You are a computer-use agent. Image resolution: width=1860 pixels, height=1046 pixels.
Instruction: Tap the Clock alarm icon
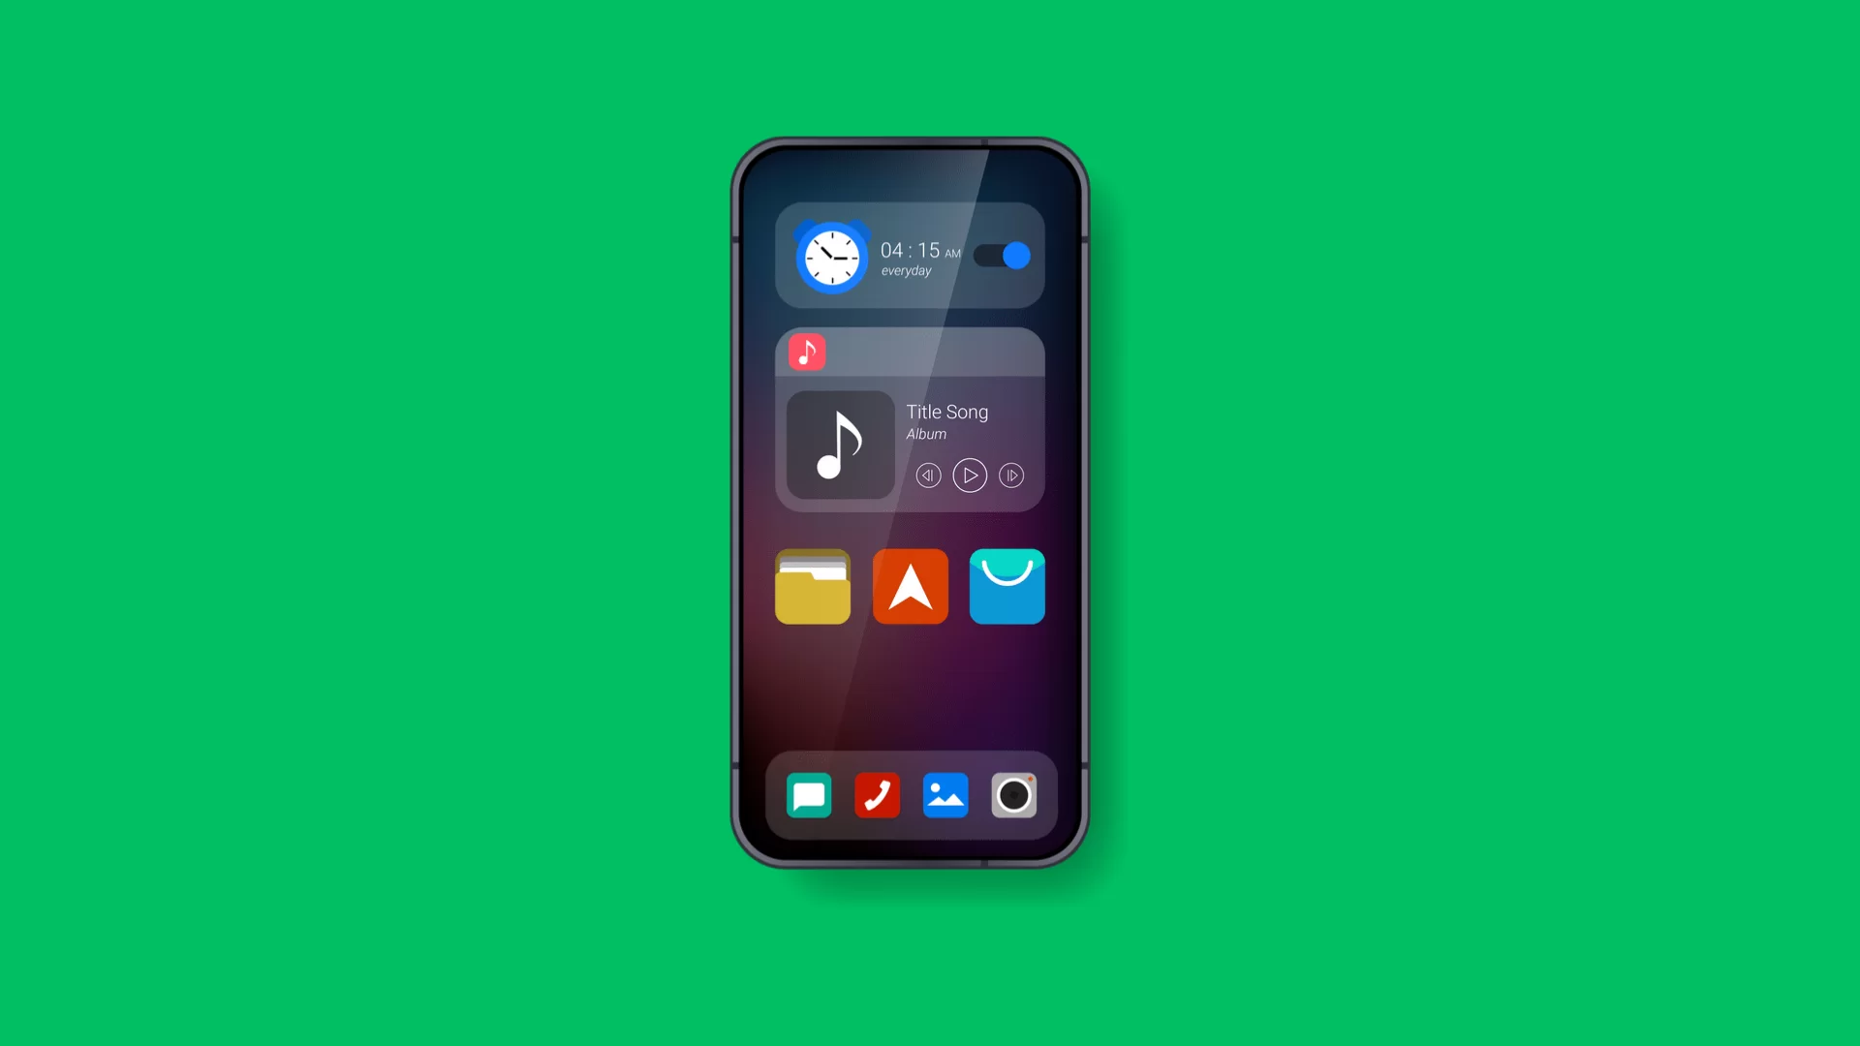tap(830, 256)
